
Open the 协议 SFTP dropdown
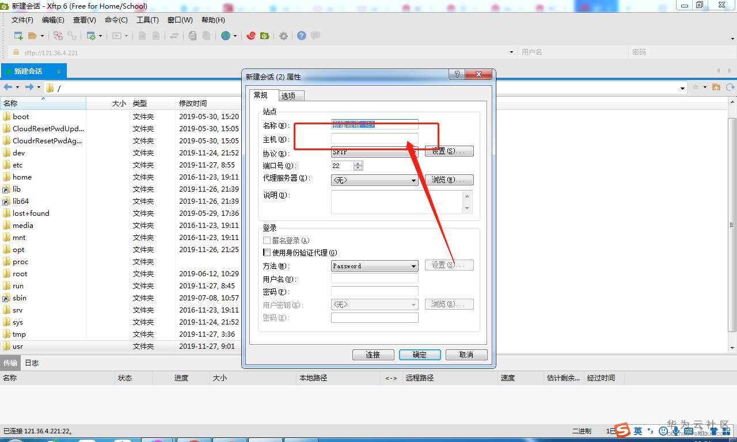[375, 153]
